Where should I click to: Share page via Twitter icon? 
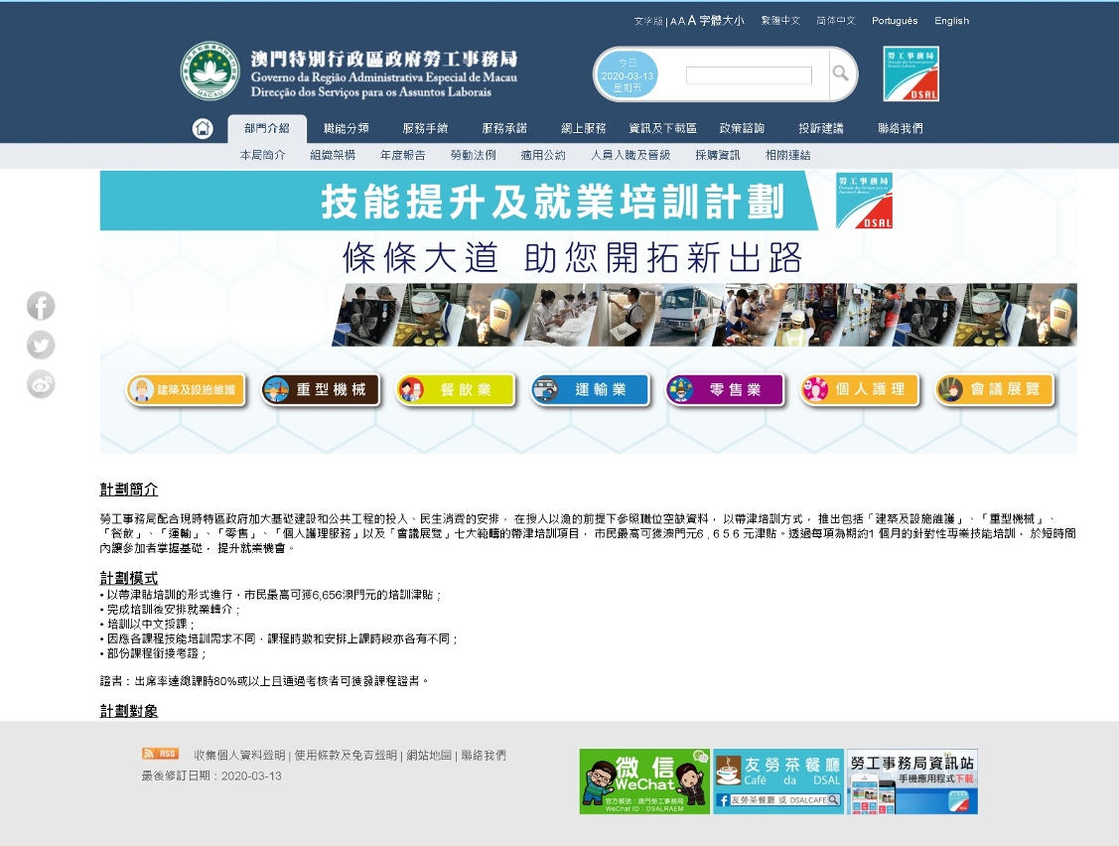tap(41, 345)
